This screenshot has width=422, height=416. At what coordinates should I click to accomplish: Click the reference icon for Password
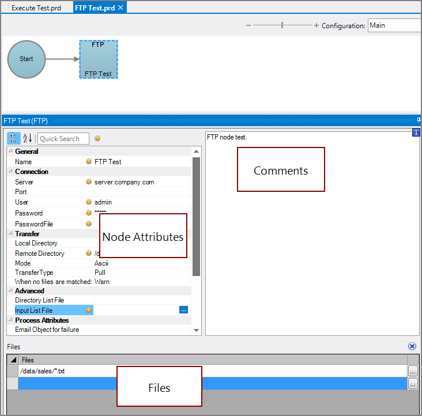click(89, 213)
